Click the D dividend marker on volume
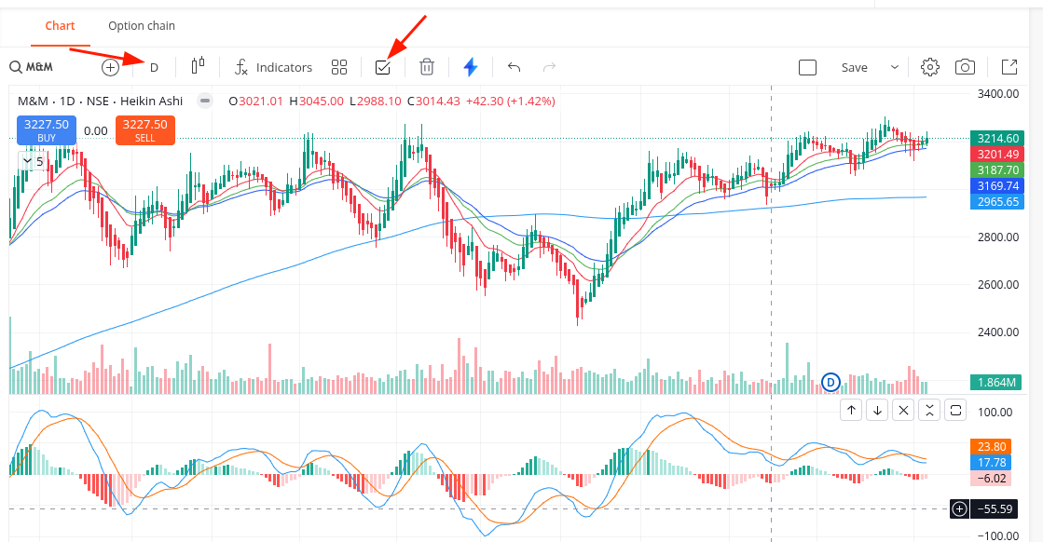Viewport: 1043px width, 542px height. 829,382
